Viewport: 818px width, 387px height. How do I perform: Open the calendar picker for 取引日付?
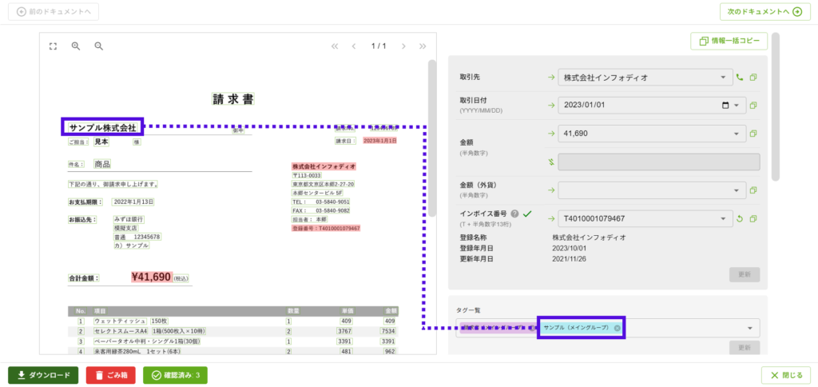tap(725, 106)
